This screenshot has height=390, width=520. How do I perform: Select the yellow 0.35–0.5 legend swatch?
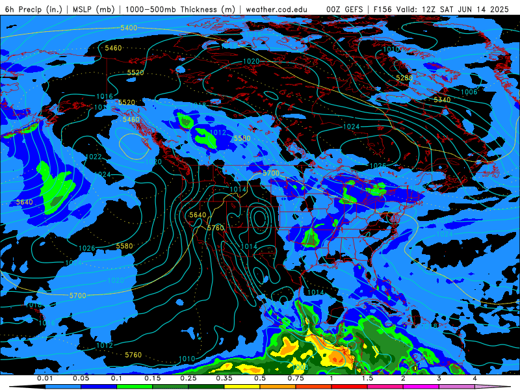(242, 387)
